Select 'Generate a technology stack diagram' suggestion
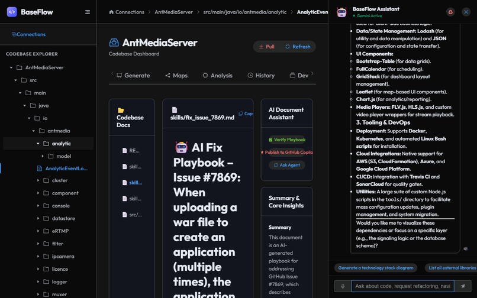477x298 pixels. click(376, 268)
